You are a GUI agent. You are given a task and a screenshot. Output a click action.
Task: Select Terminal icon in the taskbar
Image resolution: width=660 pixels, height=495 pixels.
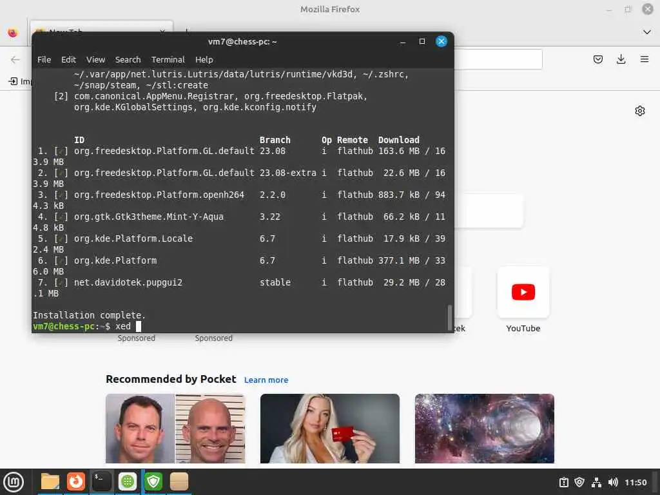coord(101,481)
